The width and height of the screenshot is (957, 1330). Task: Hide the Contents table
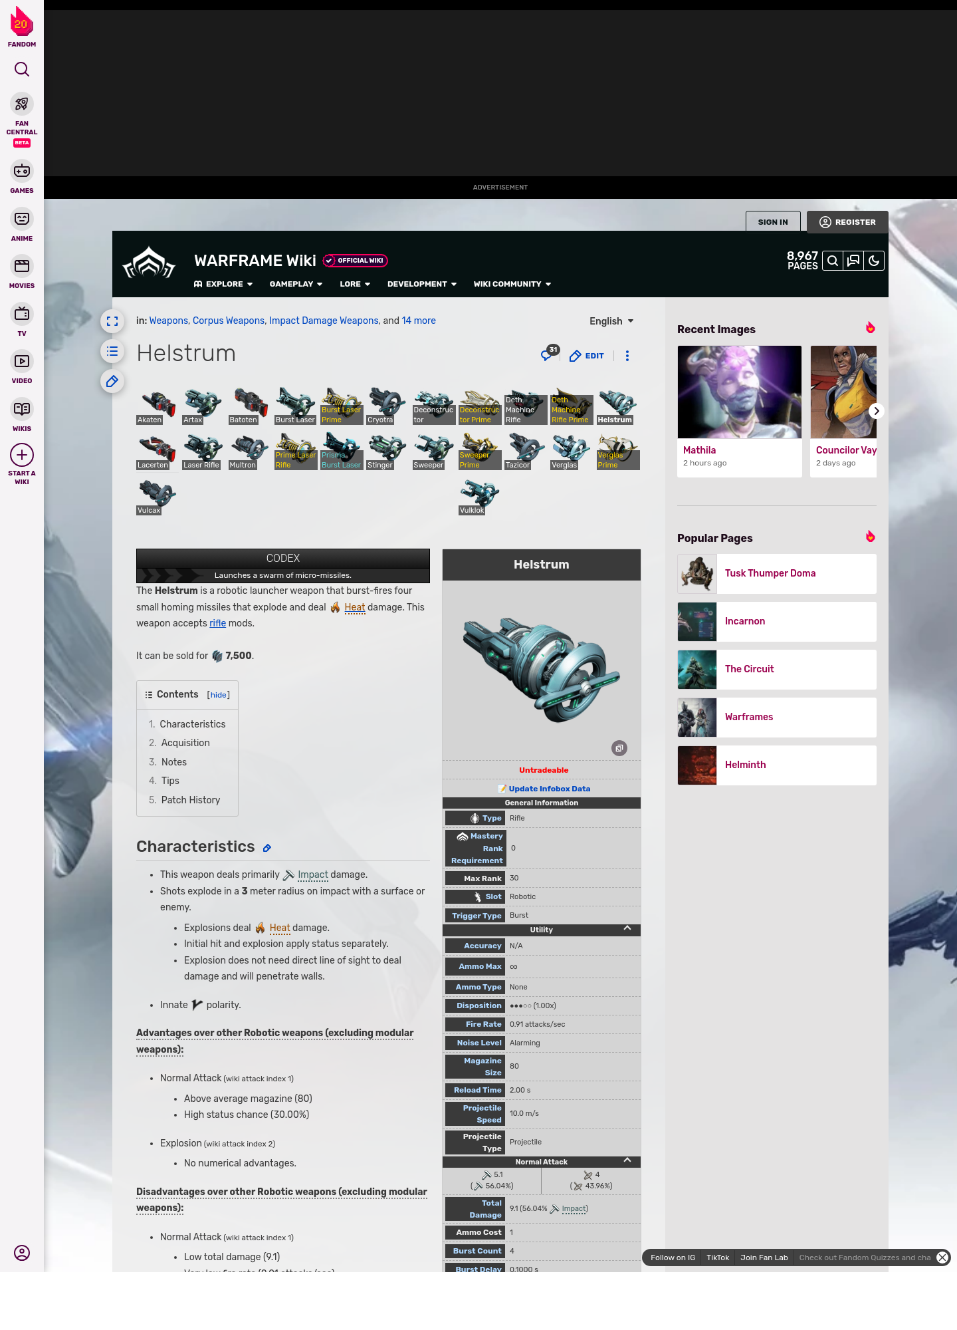[219, 695]
